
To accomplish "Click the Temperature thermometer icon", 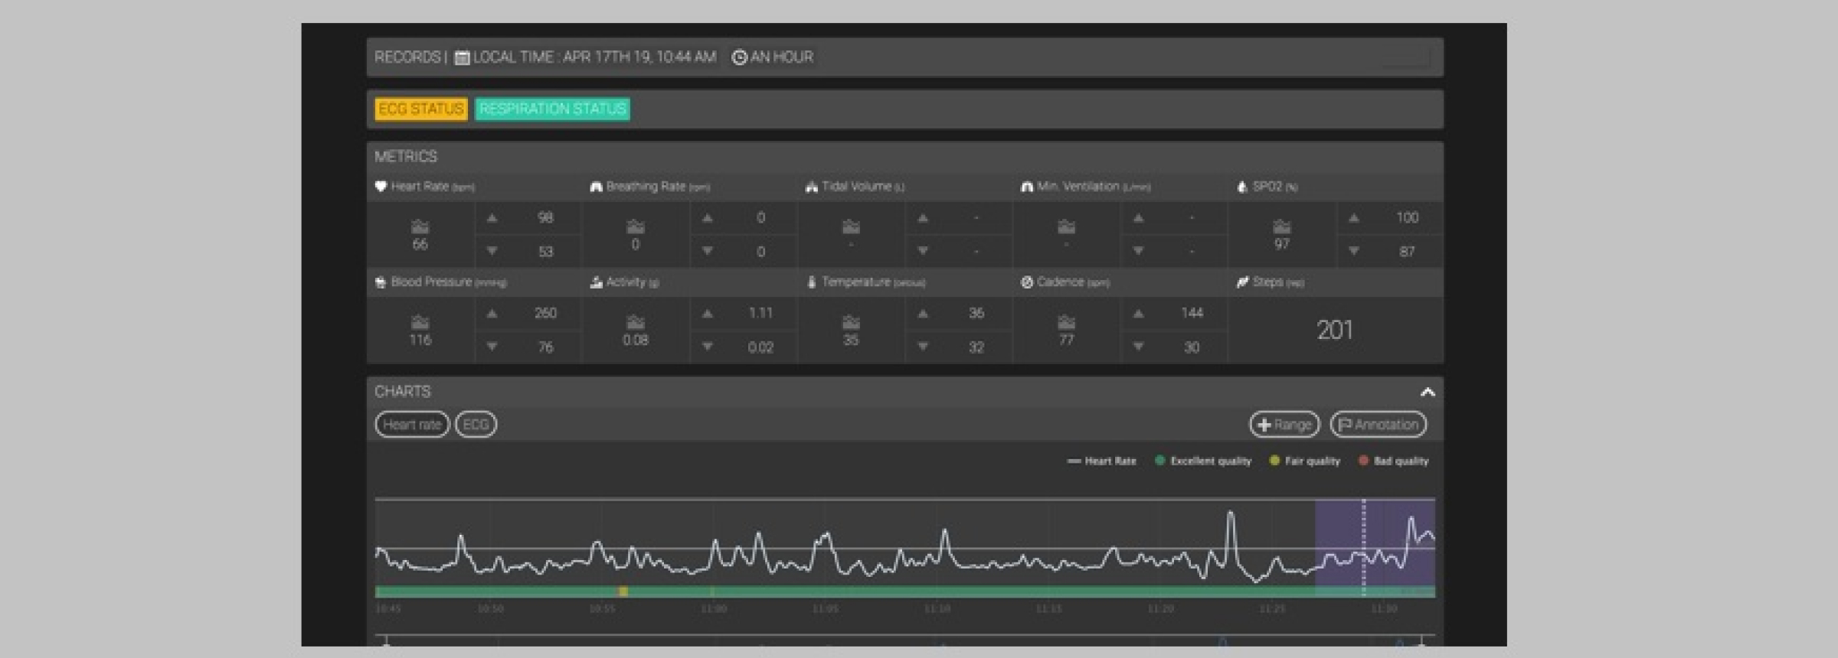I will pos(812,282).
